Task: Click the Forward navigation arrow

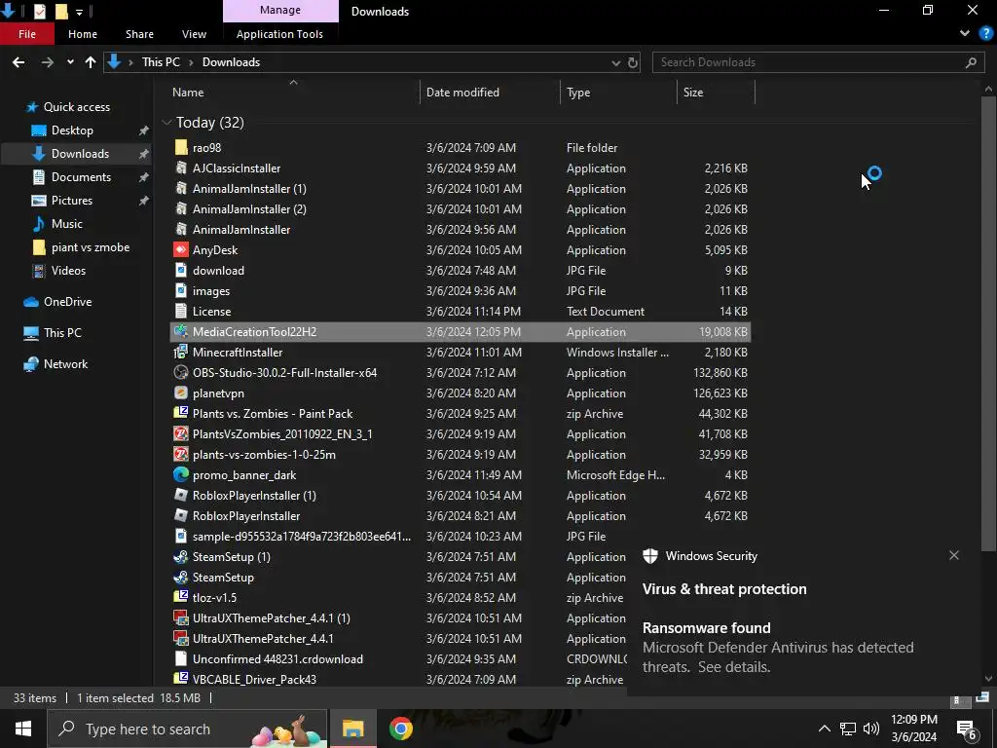Action: coord(47,62)
